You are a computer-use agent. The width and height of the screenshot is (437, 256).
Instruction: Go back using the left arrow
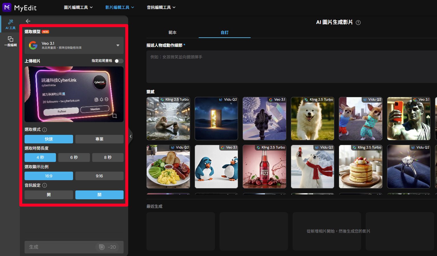tap(28, 21)
